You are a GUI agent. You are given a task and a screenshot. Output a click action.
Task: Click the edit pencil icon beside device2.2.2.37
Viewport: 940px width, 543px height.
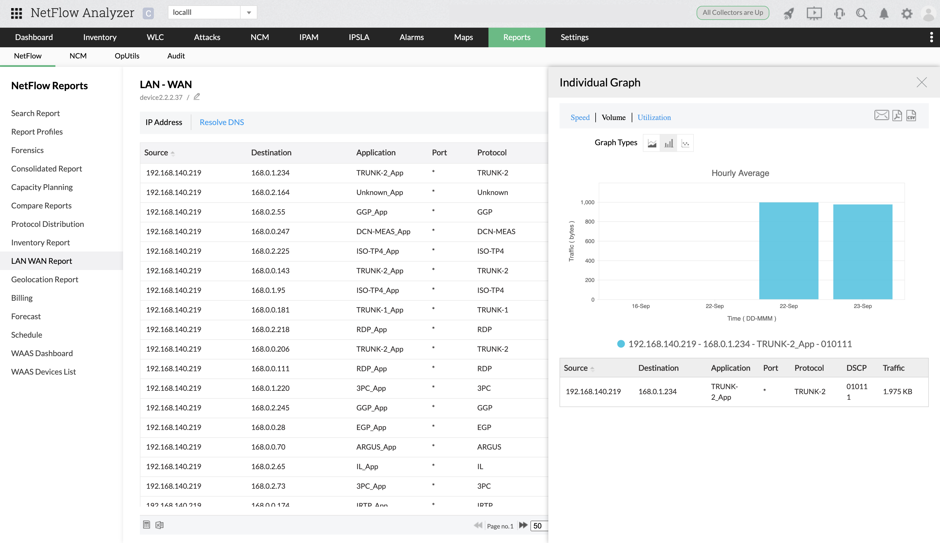coord(197,97)
